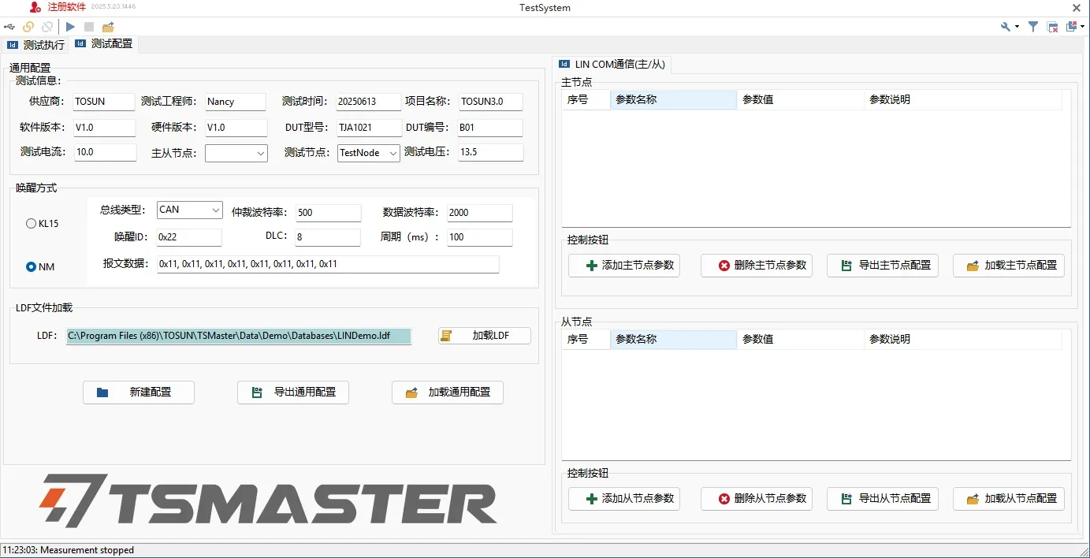
Task: Click the connect channel chain icon
Action: point(28,26)
